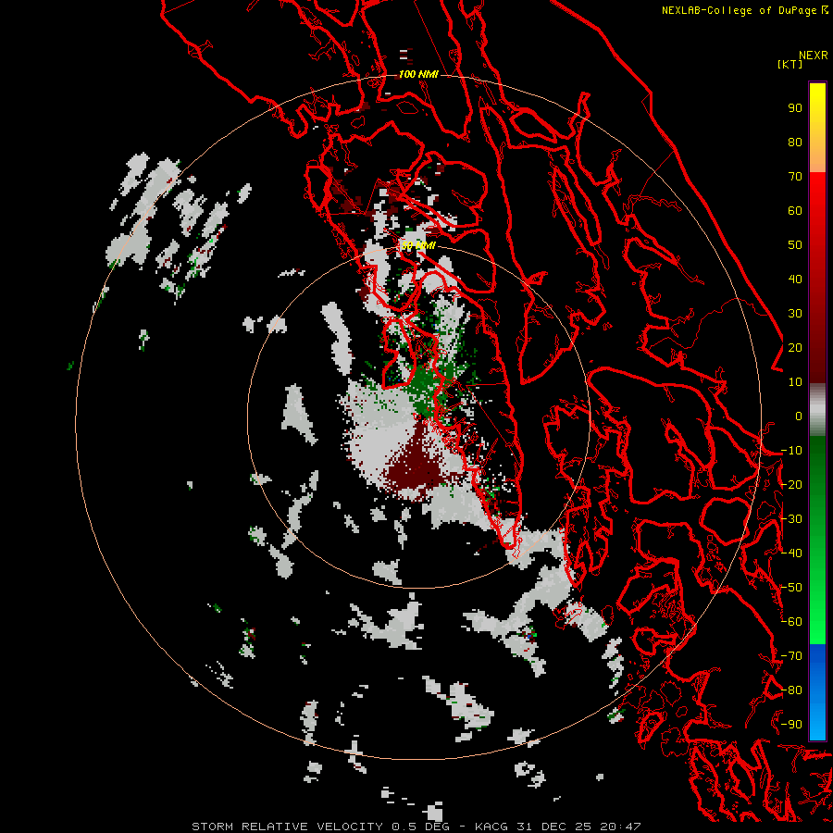
Task: Click the 80 value on velocity scale
Action: [x=795, y=143]
